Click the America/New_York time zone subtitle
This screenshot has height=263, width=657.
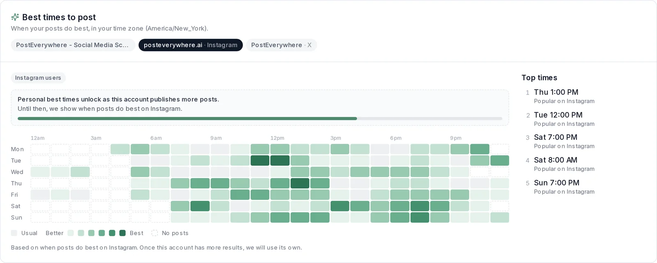click(110, 29)
